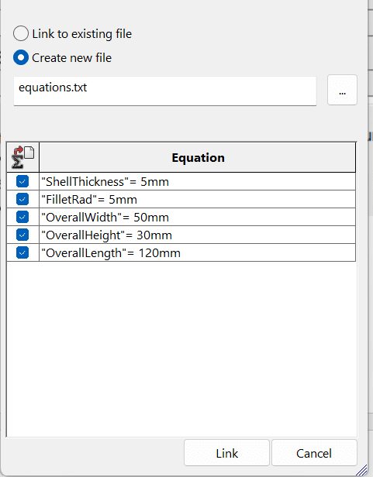This screenshot has height=477, width=373.
Task: Open the file browse button with ellipsis
Action: point(342,90)
